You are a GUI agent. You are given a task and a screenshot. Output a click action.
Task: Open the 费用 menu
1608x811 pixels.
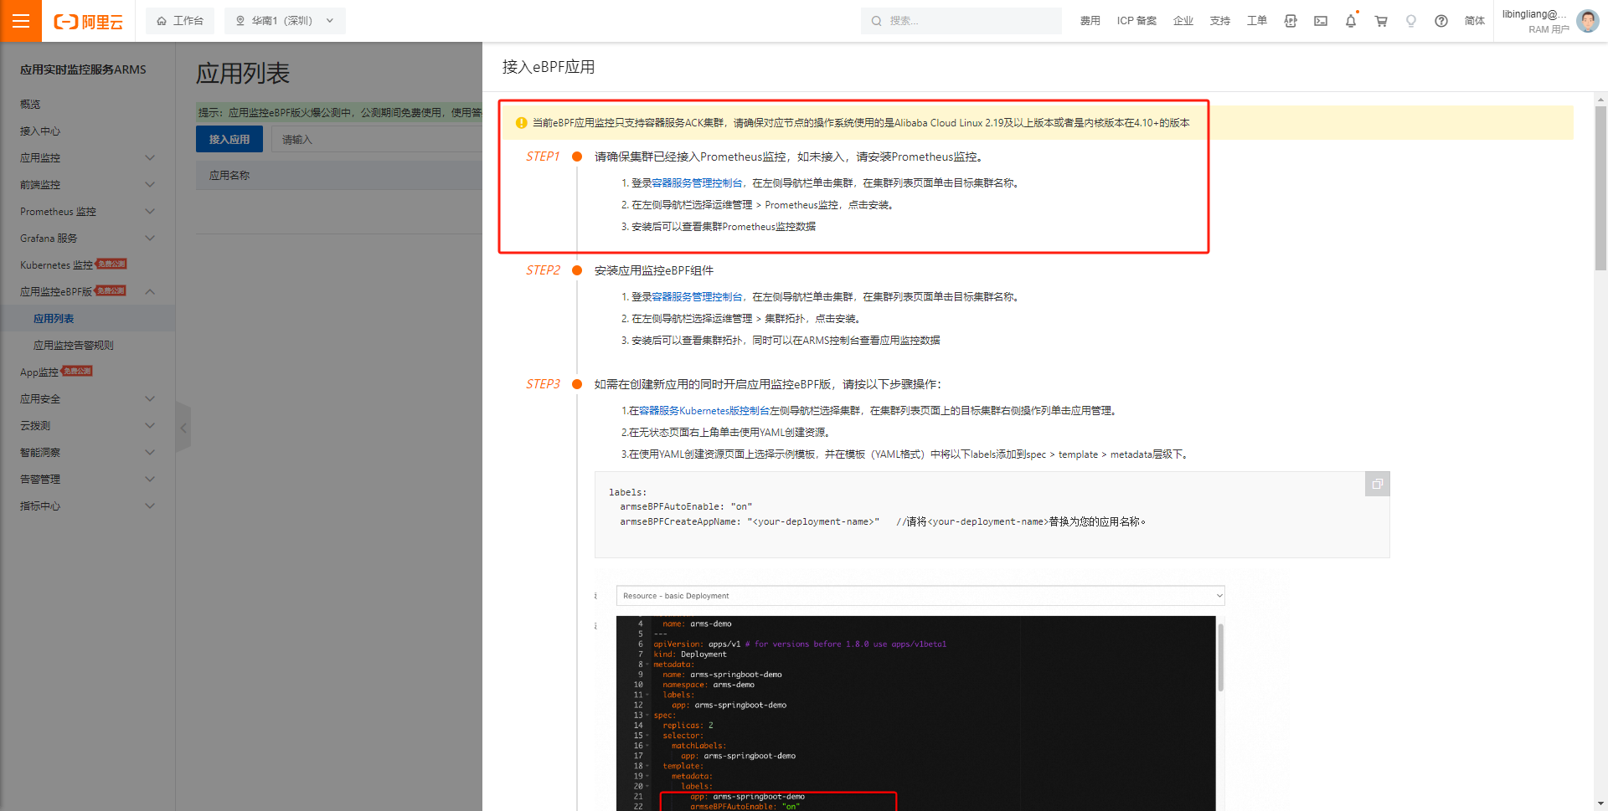tap(1090, 21)
